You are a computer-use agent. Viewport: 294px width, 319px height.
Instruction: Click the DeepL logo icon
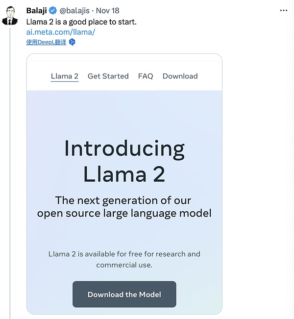72,42
